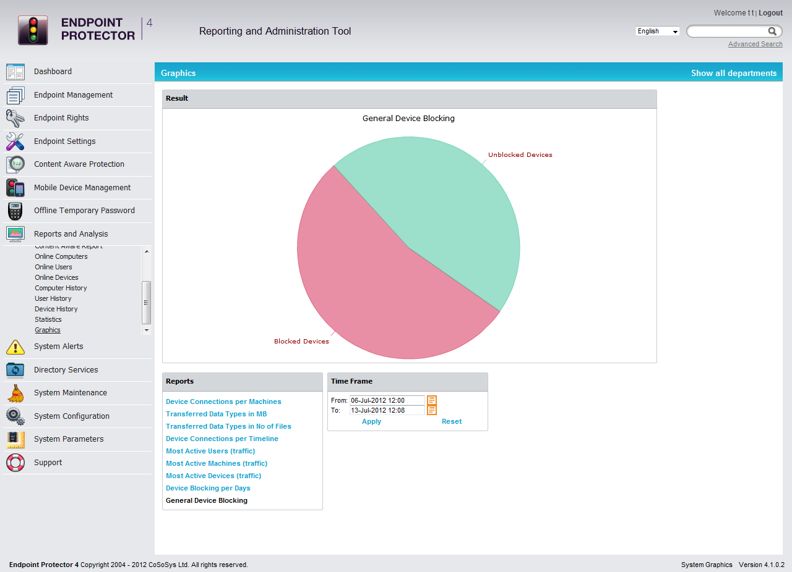Open System Alerts warning triangle icon
The image size is (792, 572).
pyautogui.click(x=15, y=347)
